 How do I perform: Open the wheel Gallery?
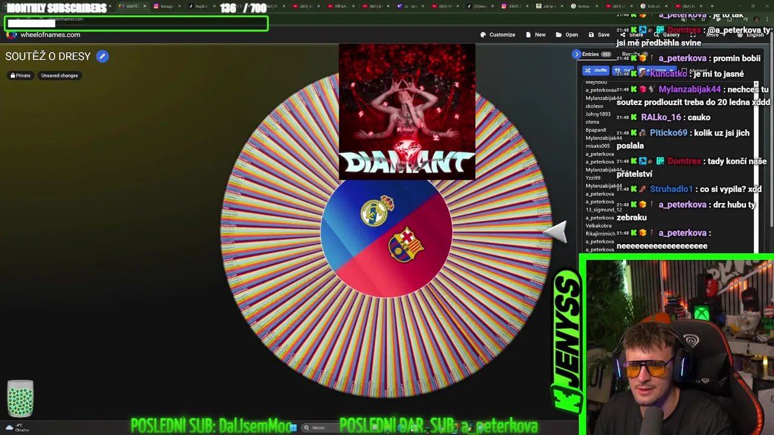click(667, 34)
